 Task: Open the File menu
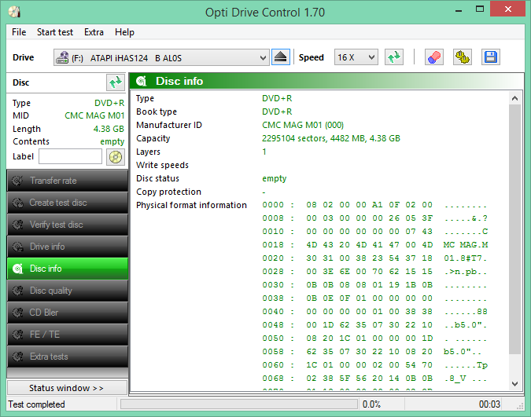[19, 32]
